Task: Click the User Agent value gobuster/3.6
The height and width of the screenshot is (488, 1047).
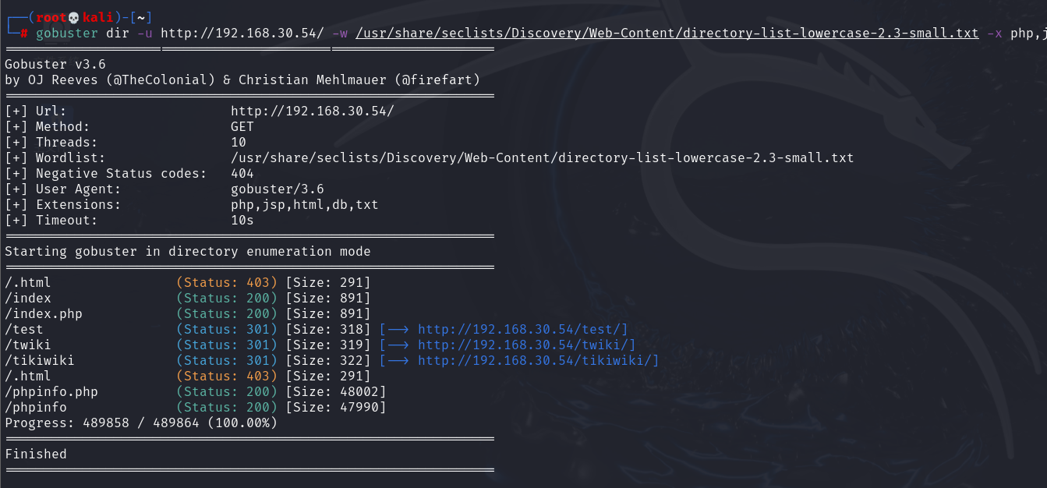Action: pos(278,189)
